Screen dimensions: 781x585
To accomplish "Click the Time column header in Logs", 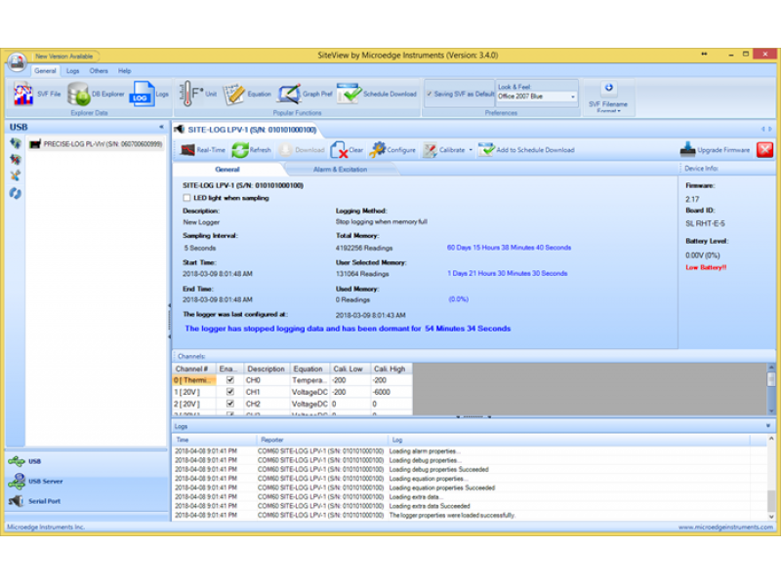I will point(214,440).
